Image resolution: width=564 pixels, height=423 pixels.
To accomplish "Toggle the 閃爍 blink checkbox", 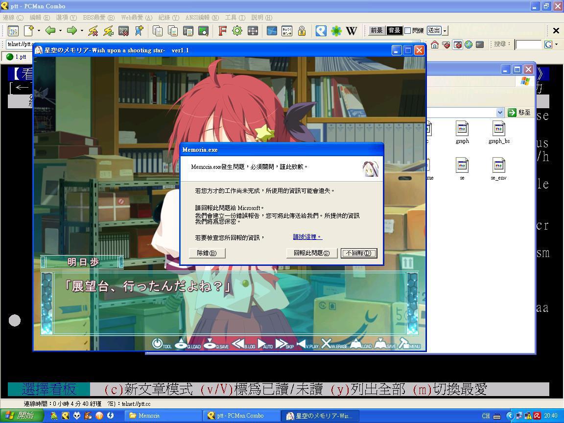I will pos(407,31).
